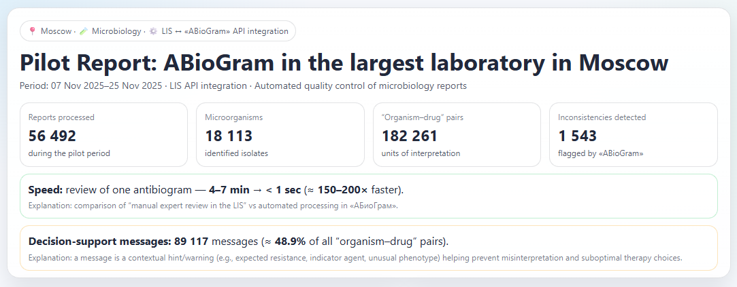Click the Decision-support messages yellow panel
Image resolution: width=737 pixels, height=287 pixels.
(369, 248)
